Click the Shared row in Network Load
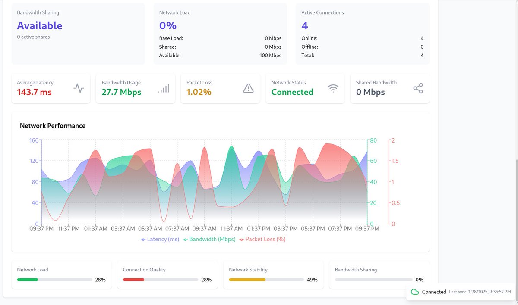The width and height of the screenshot is (518, 305). [x=220, y=47]
